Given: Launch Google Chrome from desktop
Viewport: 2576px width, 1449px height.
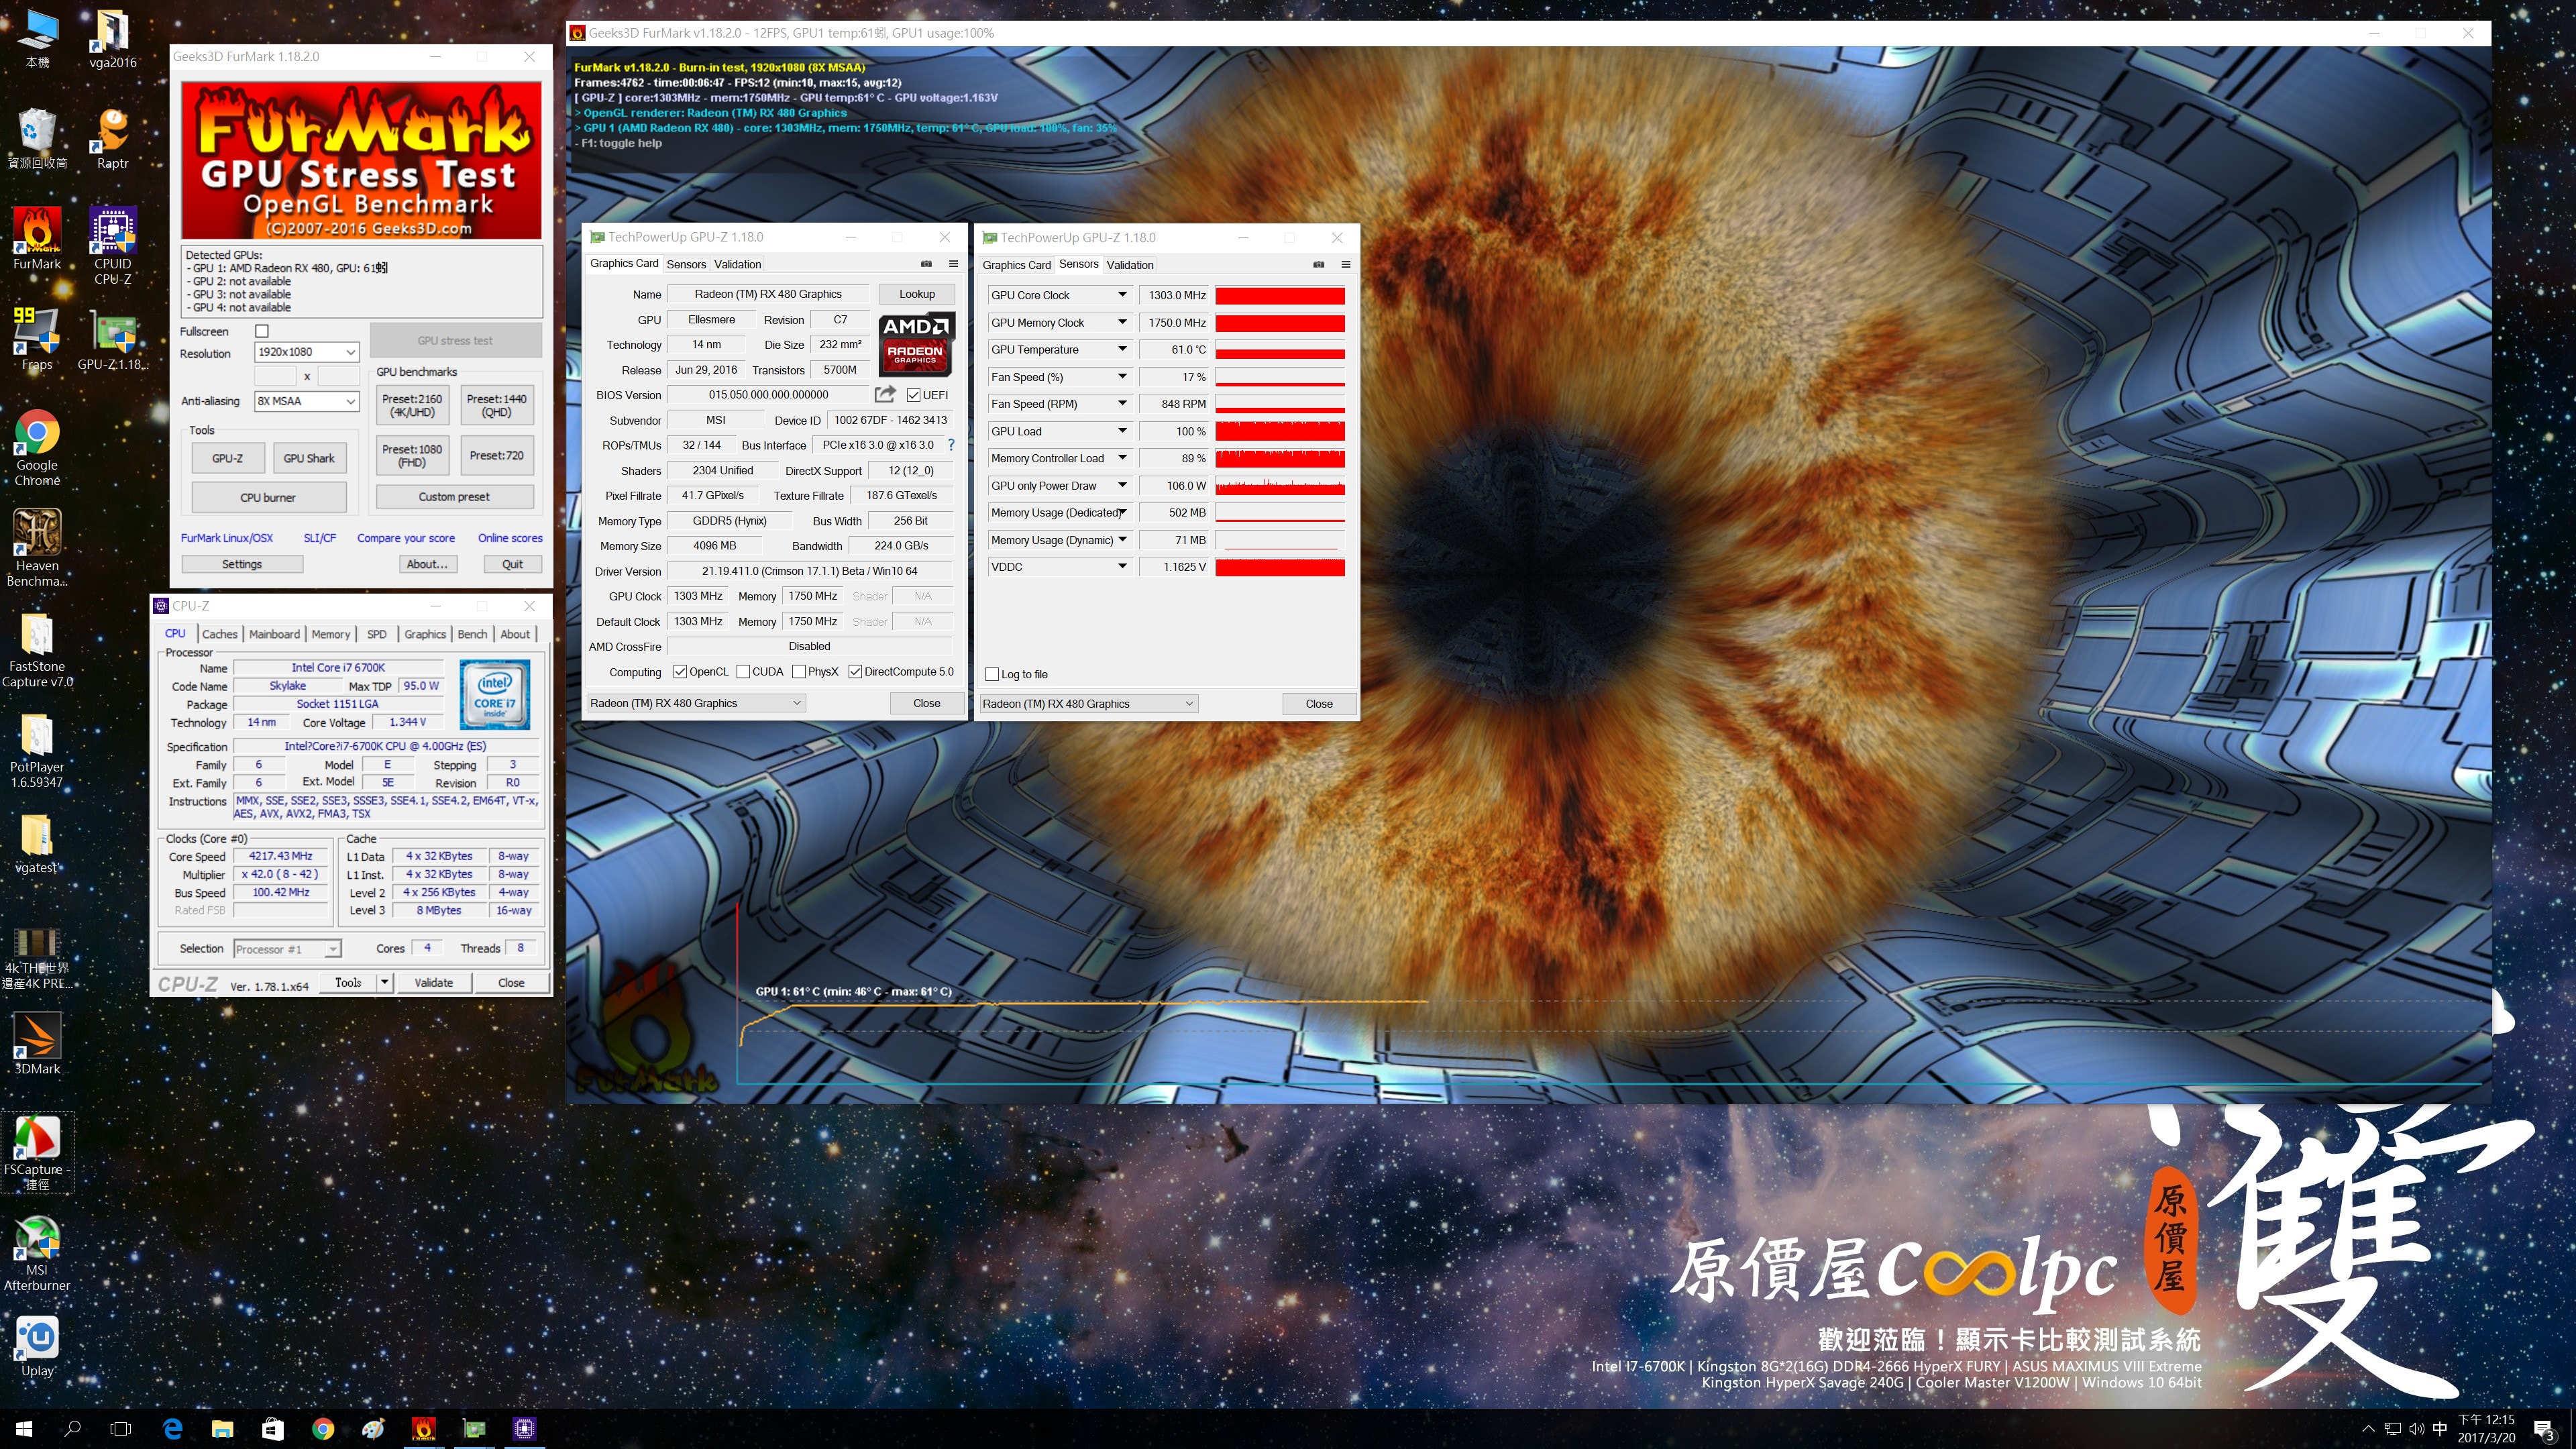Looking at the screenshot, I should pos(37,447).
